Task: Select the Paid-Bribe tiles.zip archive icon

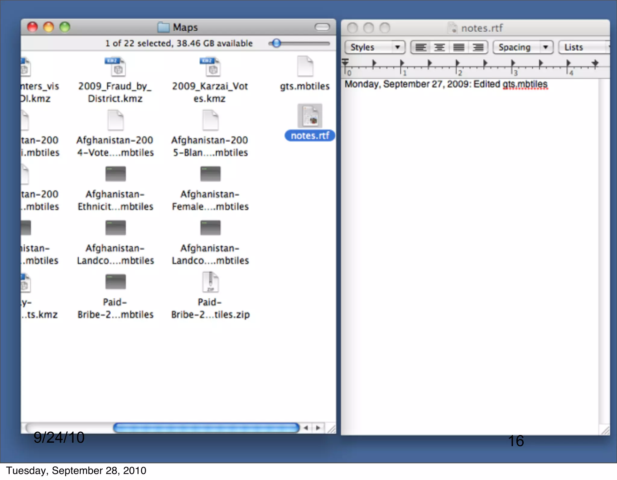Action: pos(210,282)
